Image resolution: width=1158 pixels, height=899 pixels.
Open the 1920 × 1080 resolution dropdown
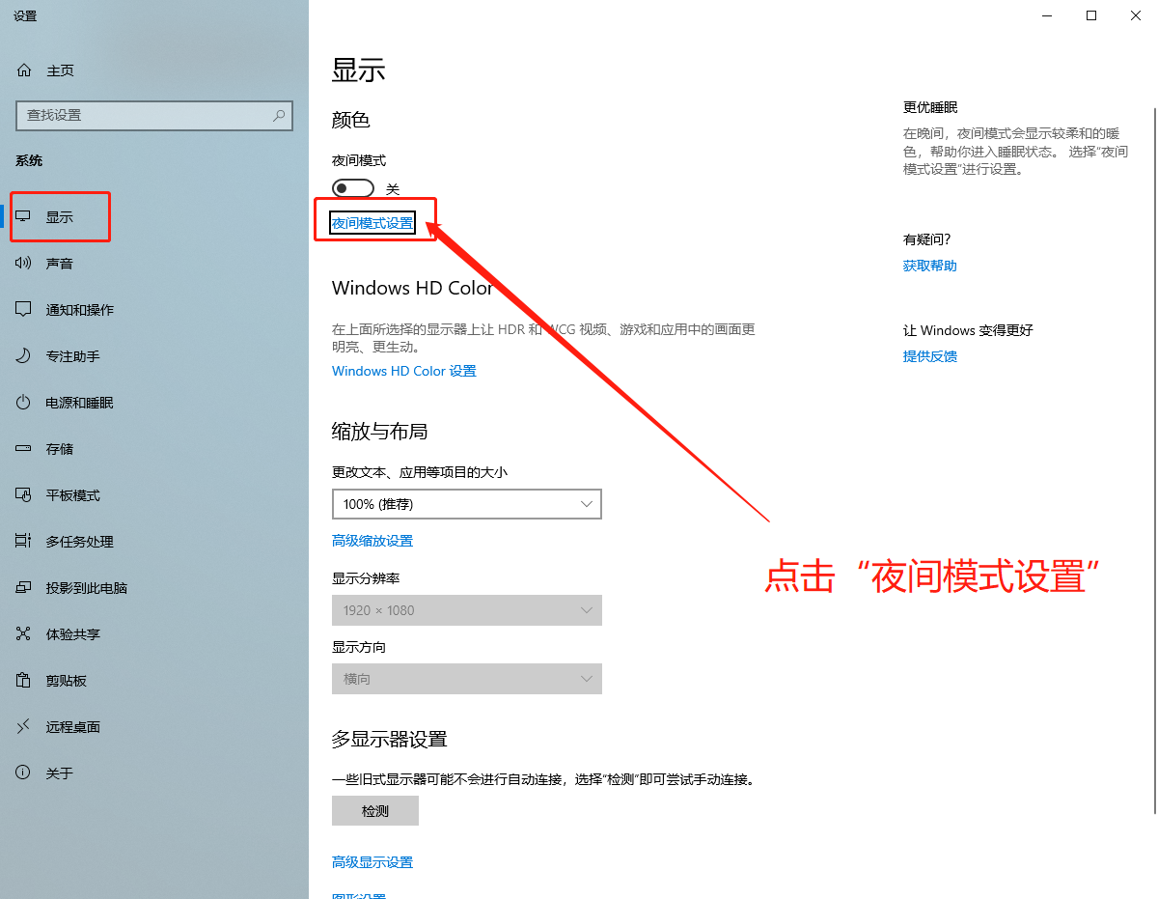tap(467, 610)
